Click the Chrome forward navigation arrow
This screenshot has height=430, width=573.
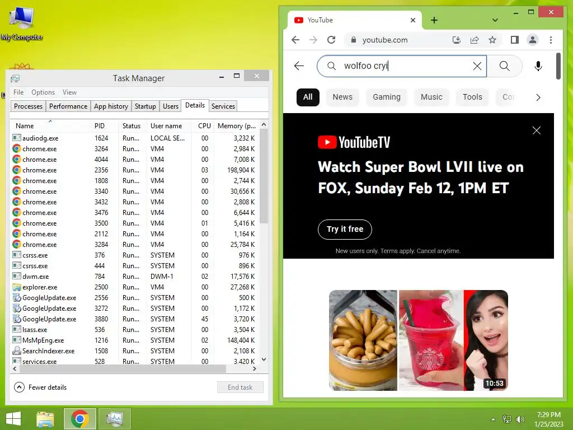point(313,40)
